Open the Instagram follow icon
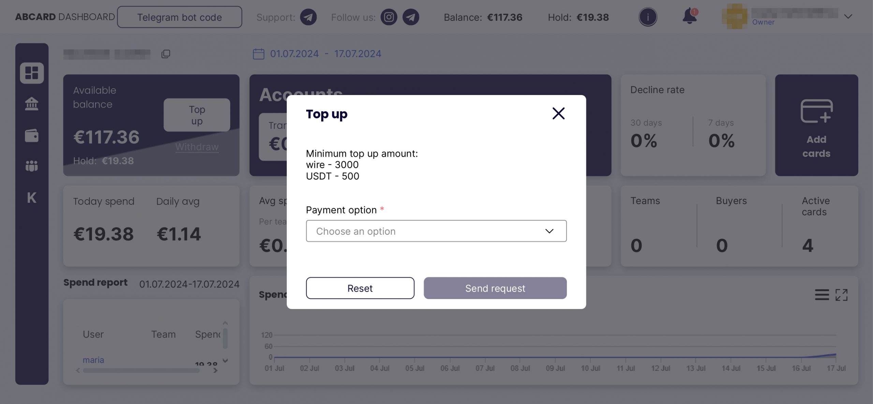This screenshot has height=404, width=873. [x=389, y=17]
